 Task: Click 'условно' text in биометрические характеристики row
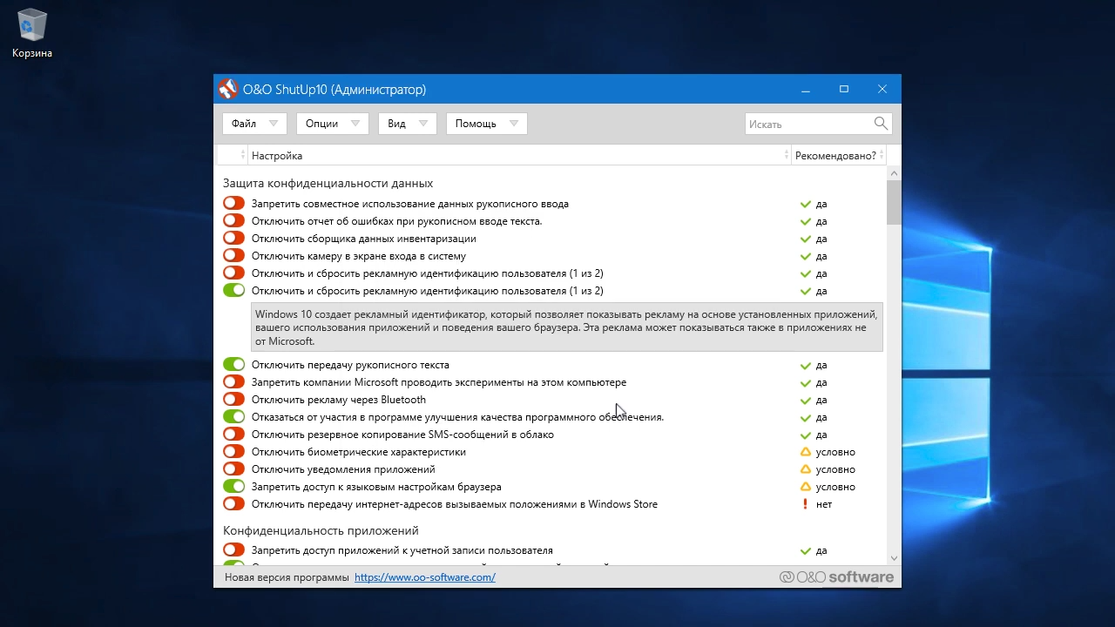coord(835,452)
